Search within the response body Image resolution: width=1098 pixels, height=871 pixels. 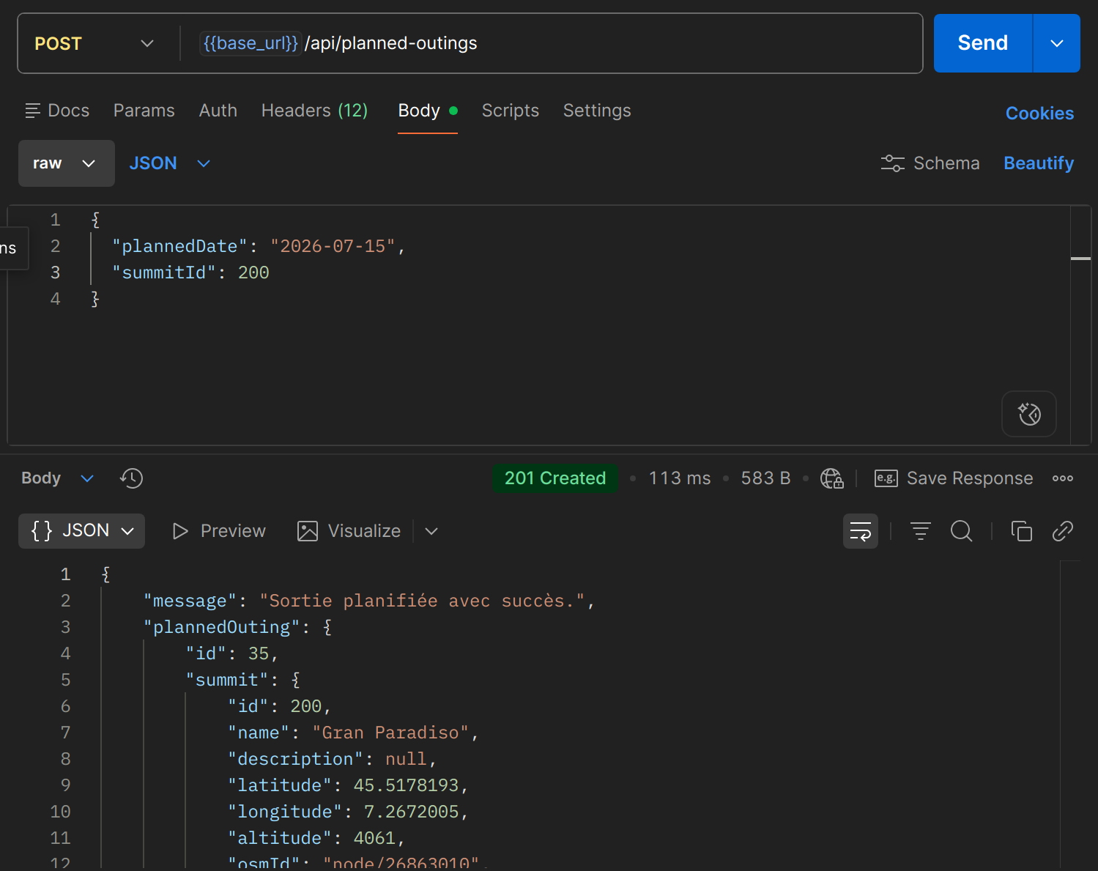[x=962, y=531]
